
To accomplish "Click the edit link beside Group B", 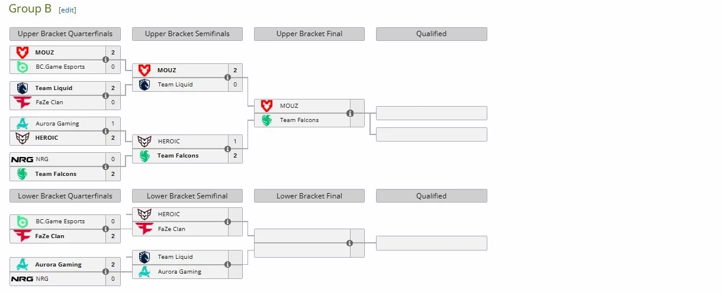I will 68,10.
